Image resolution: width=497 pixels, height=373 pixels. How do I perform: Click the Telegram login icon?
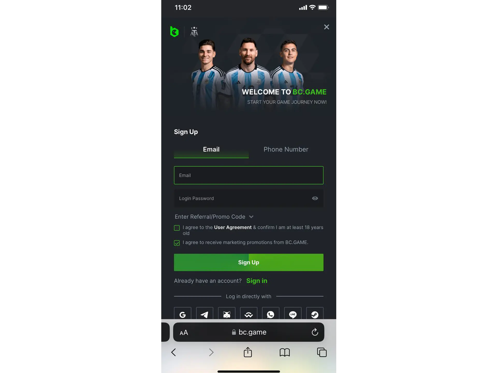click(205, 314)
